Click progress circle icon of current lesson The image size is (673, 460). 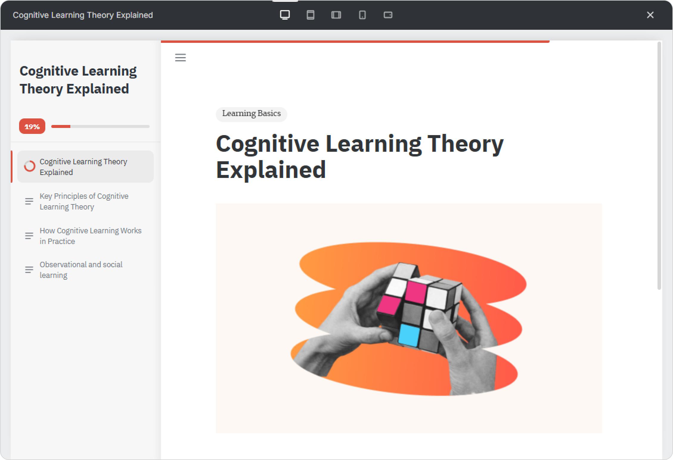(30, 166)
